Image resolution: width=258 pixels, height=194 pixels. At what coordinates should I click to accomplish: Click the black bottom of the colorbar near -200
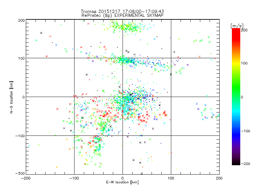(236, 163)
